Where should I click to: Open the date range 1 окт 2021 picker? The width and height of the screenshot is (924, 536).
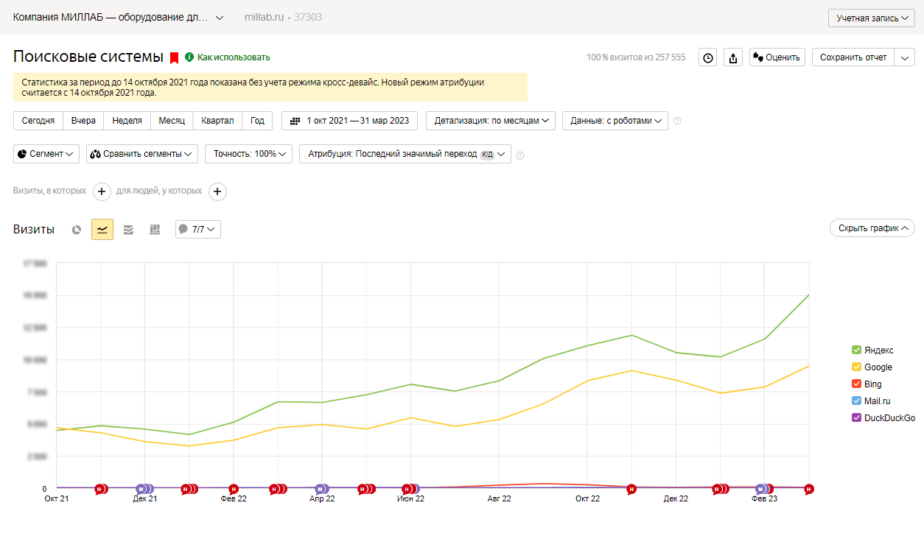coord(349,121)
